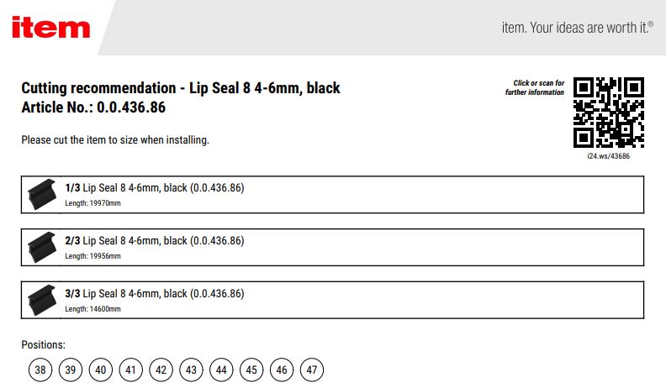Viewport: 666px width, 388px height.
Task: Select position circle 47
Action: [x=312, y=370]
